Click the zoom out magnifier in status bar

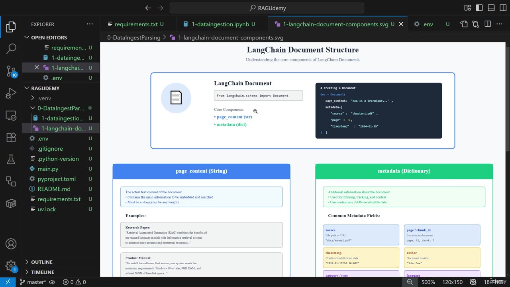(410, 282)
